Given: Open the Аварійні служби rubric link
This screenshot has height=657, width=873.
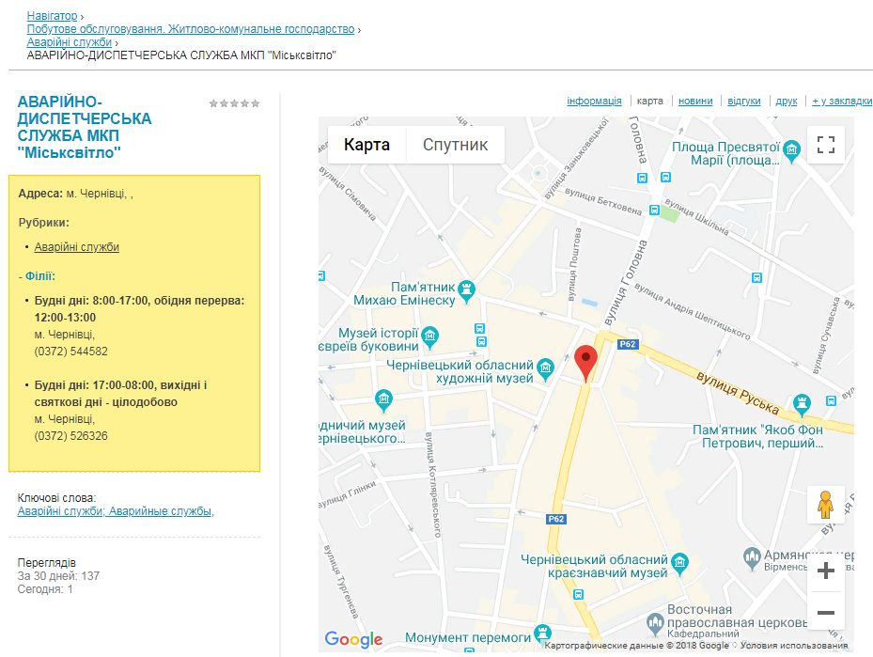Looking at the screenshot, I should click(x=77, y=247).
